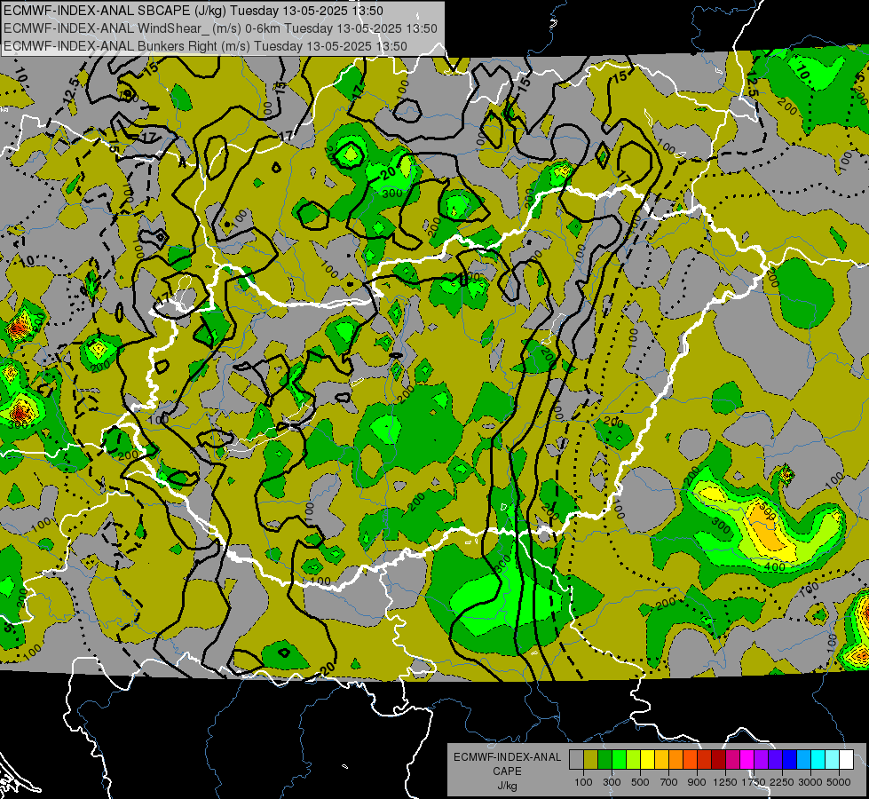Click the CAPE label in legend box

click(x=507, y=771)
